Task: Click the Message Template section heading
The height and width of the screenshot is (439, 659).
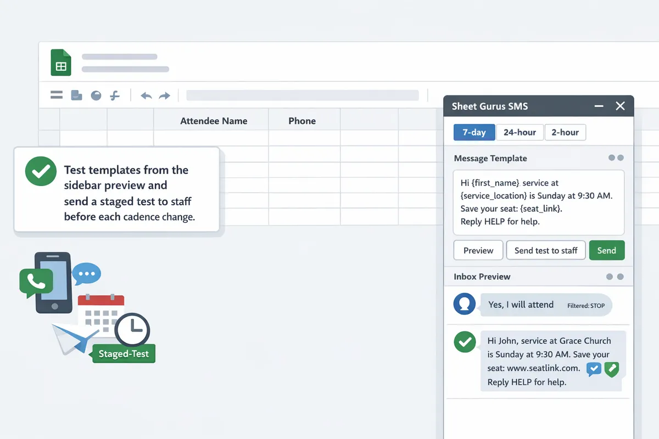Action: pos(490,158)
